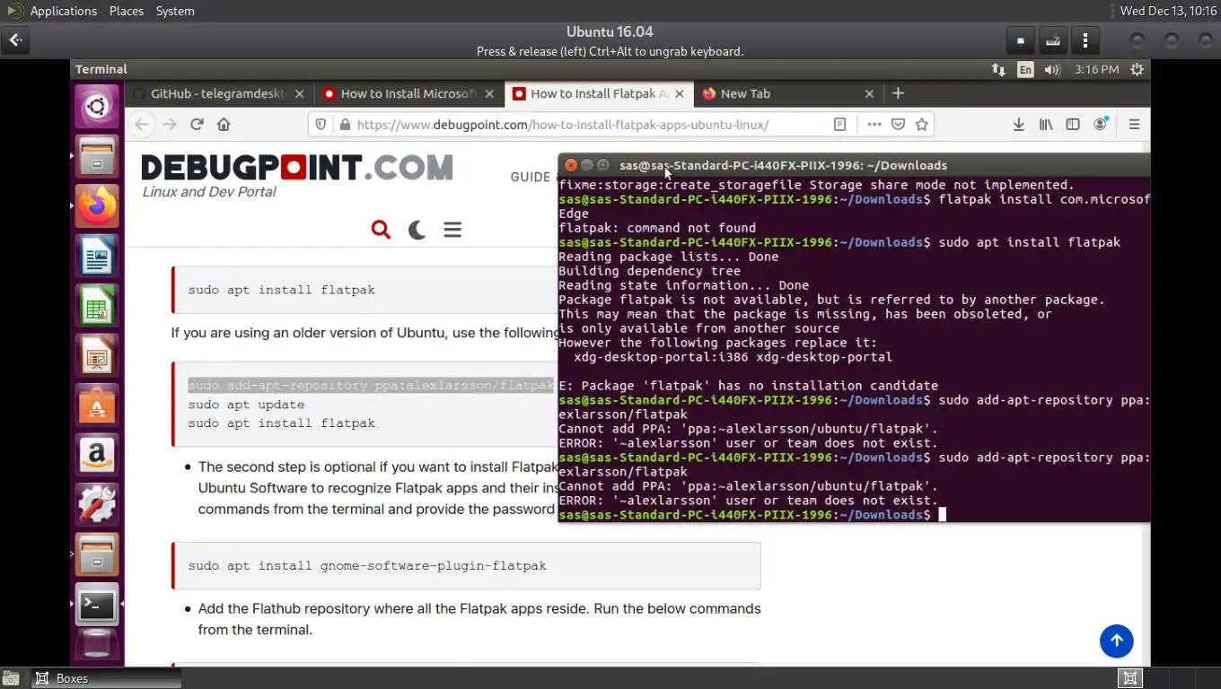Open LibreOffice Writer from launcher
The image size is (1221, 689).
click(97, 257)
